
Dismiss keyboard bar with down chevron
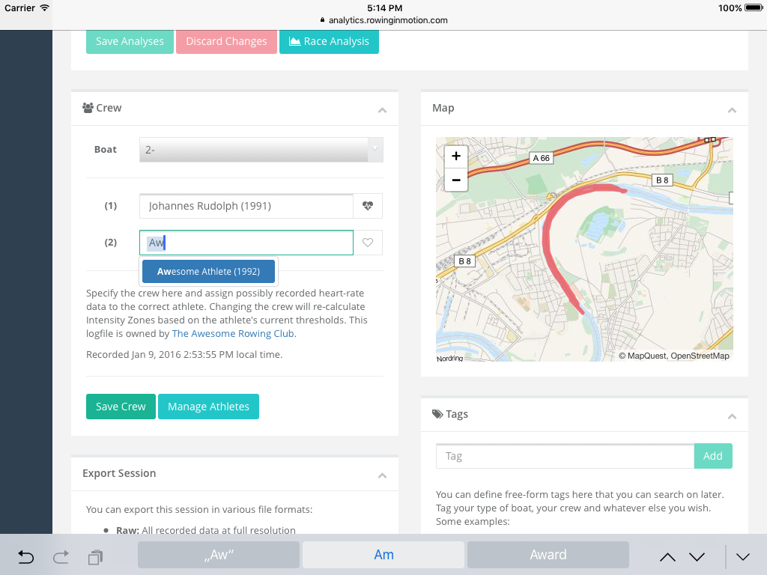pos(742,556)
